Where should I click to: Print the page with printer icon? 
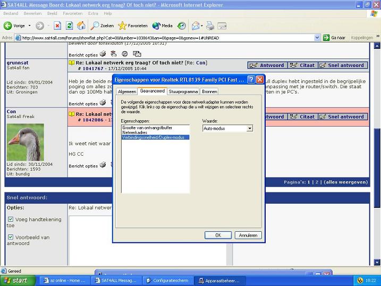tap(210, 26)
